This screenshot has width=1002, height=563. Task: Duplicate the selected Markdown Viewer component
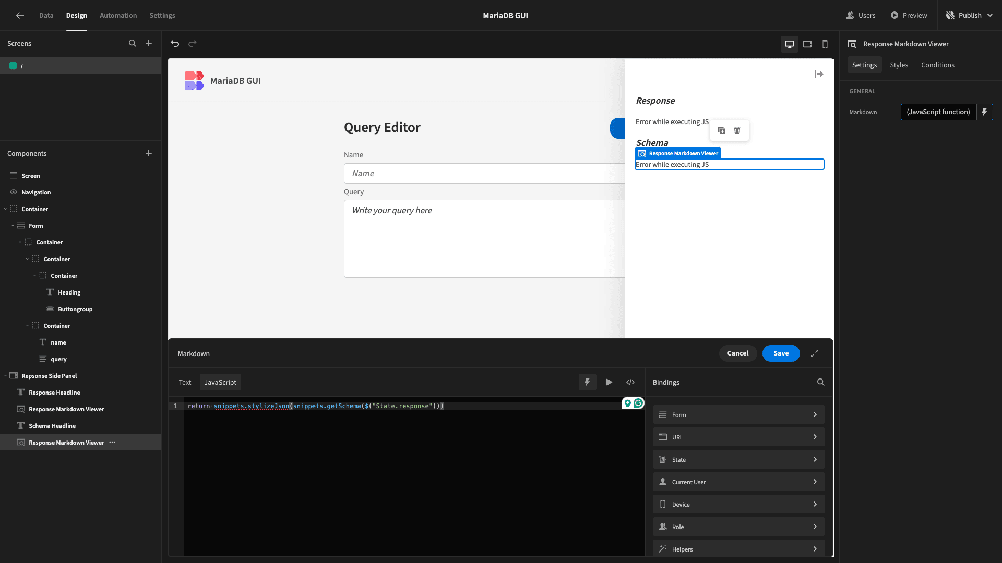tap(722, 130)
